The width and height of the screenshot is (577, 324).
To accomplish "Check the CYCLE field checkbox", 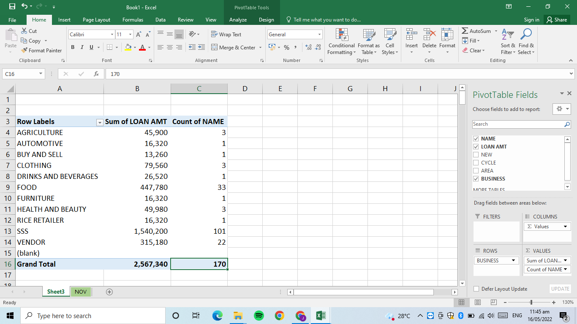I will (x=476, y=162).
